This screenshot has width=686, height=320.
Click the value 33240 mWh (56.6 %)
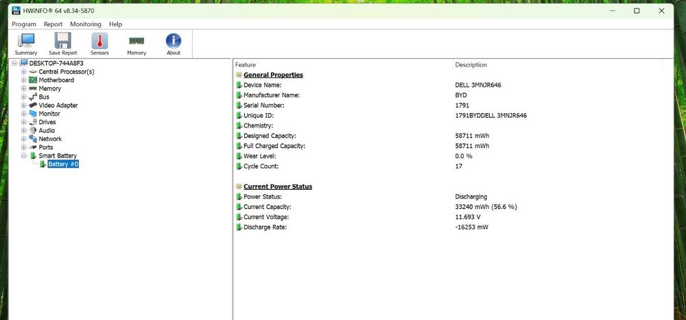pos(486,207)
